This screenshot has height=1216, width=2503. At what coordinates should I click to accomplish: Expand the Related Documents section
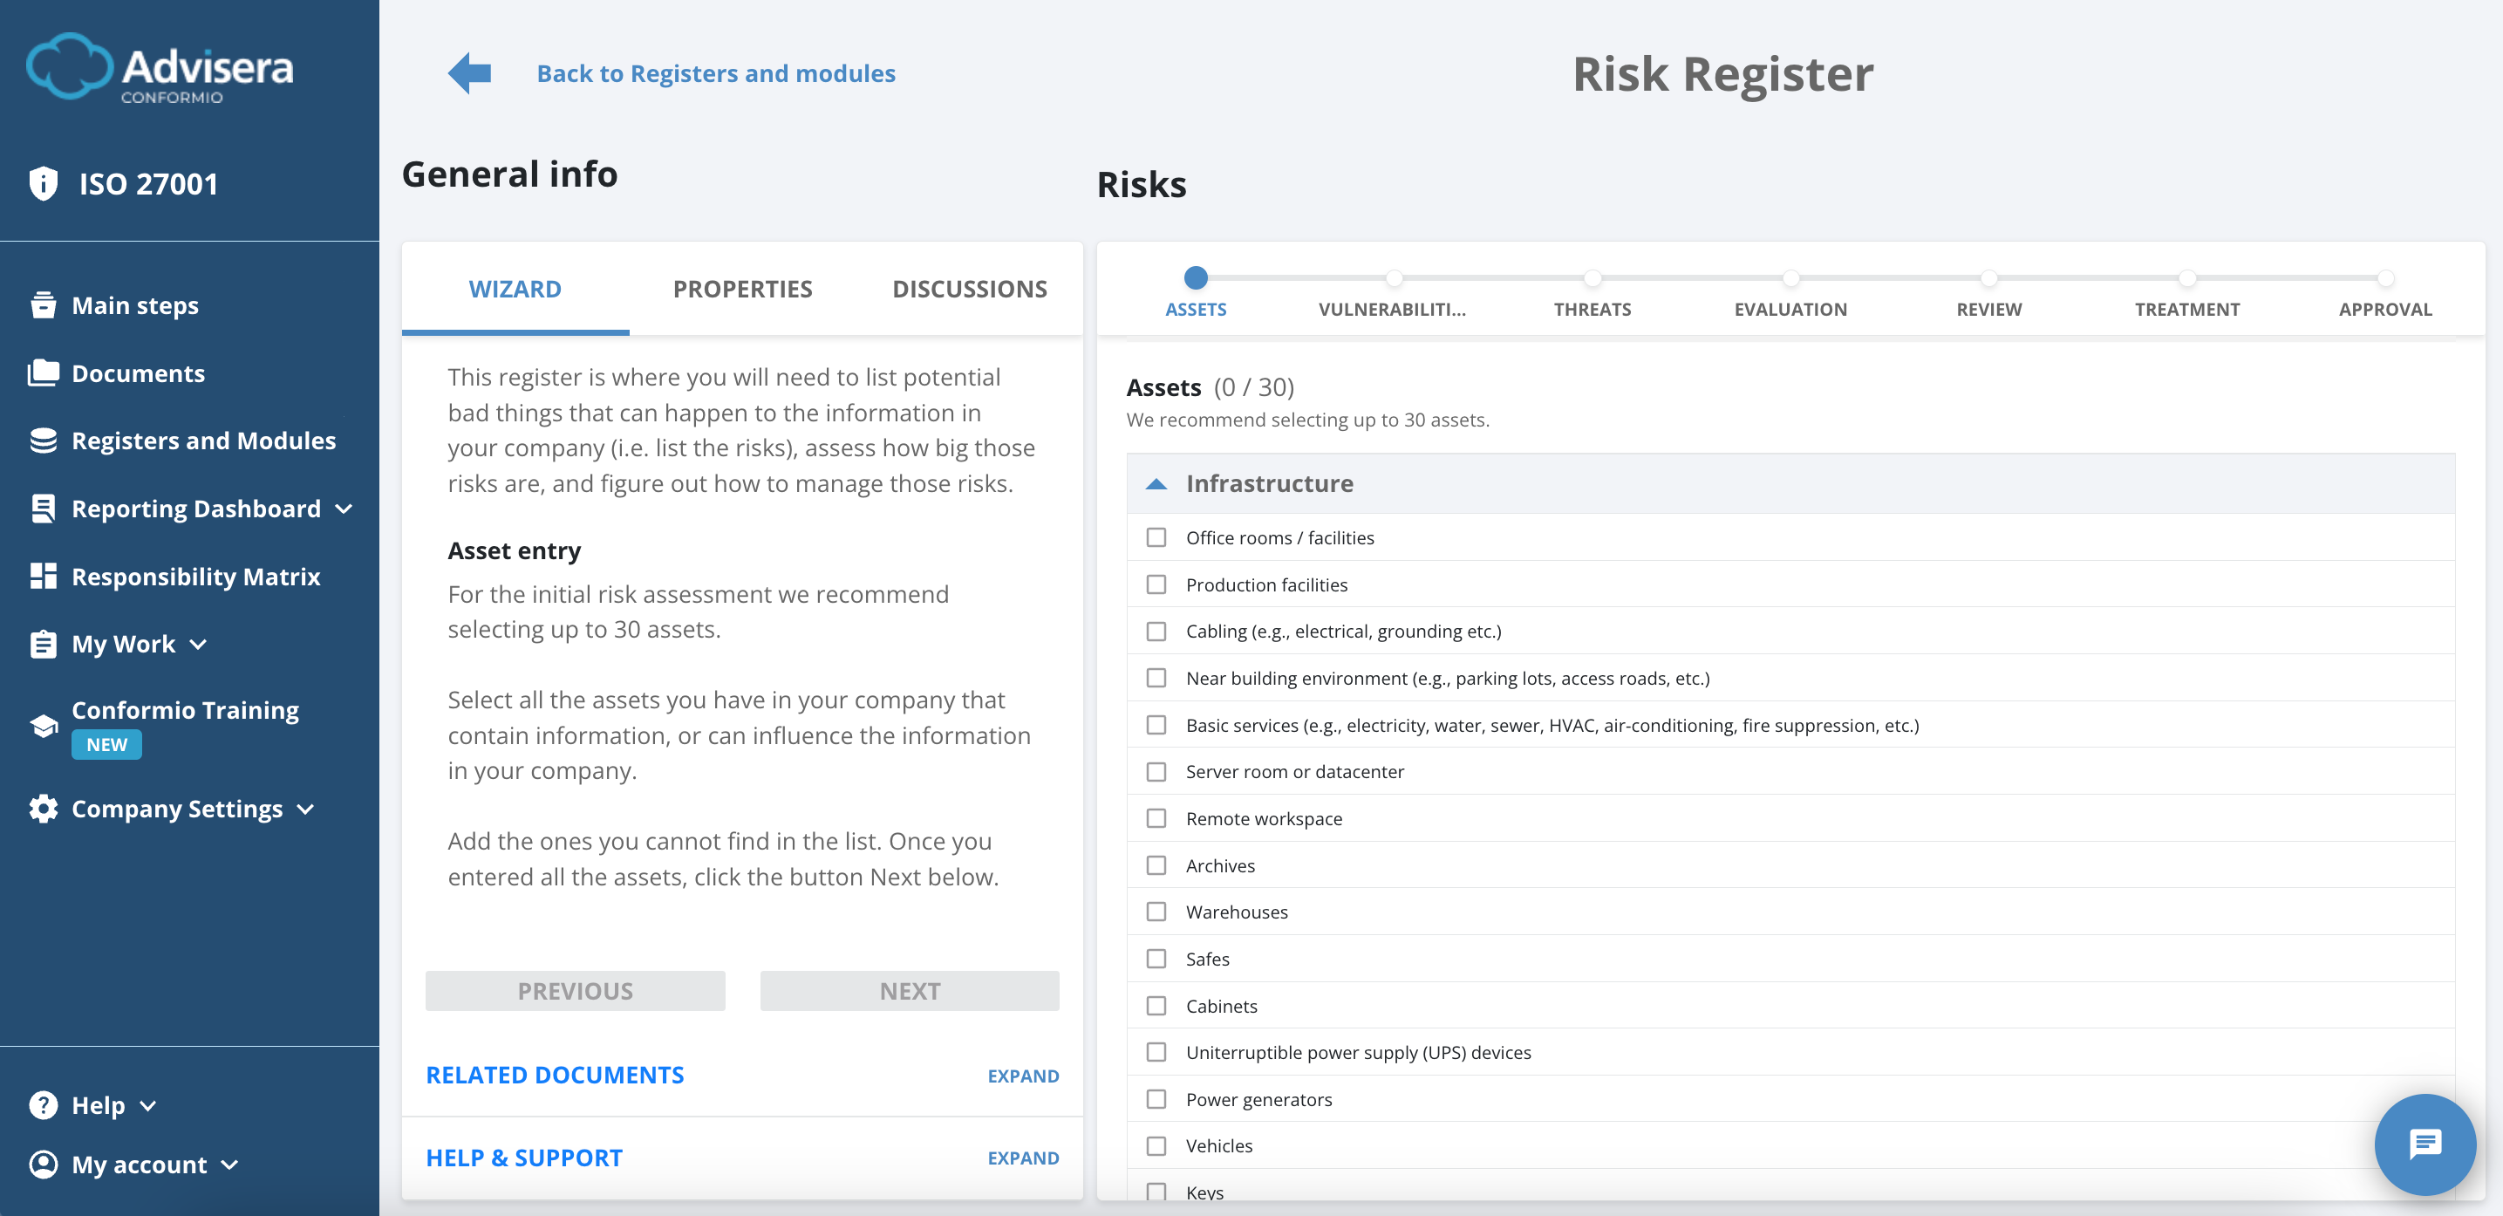[x=1022, y=1076]
